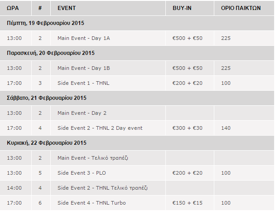Open Side Event 3 - PLO entry
This screenshot has width=275, height=211.
[82, 173]
